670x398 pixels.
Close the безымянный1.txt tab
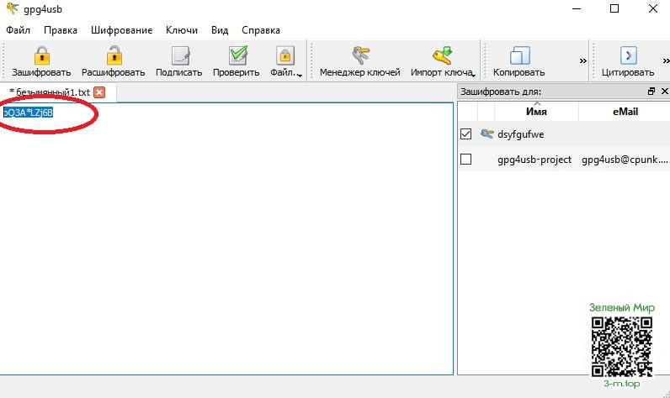[x=99, y=92]
